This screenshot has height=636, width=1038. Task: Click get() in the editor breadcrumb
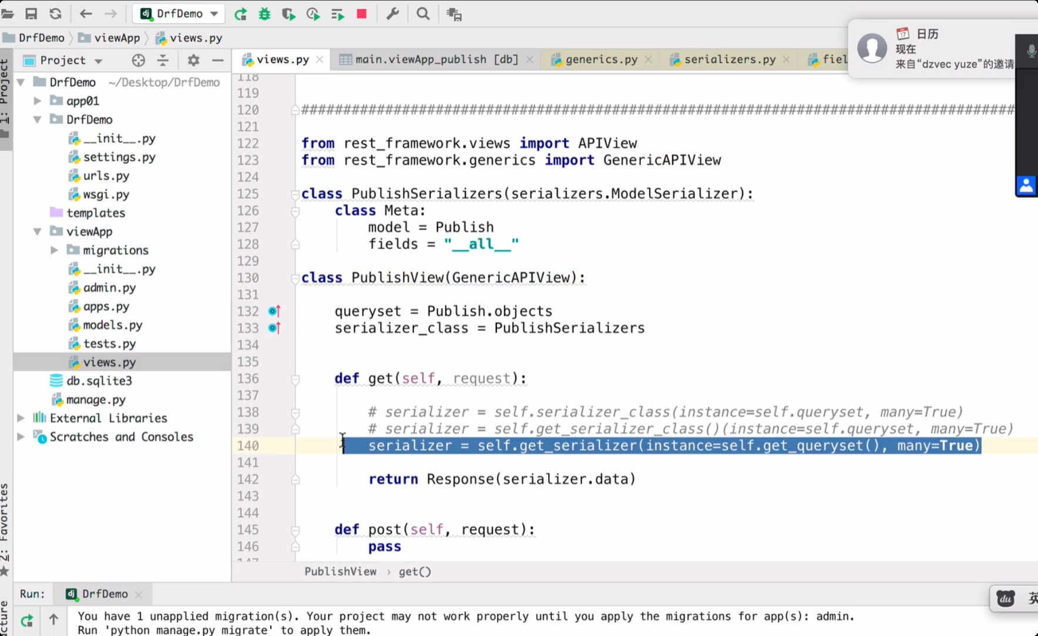pos(415,571)
